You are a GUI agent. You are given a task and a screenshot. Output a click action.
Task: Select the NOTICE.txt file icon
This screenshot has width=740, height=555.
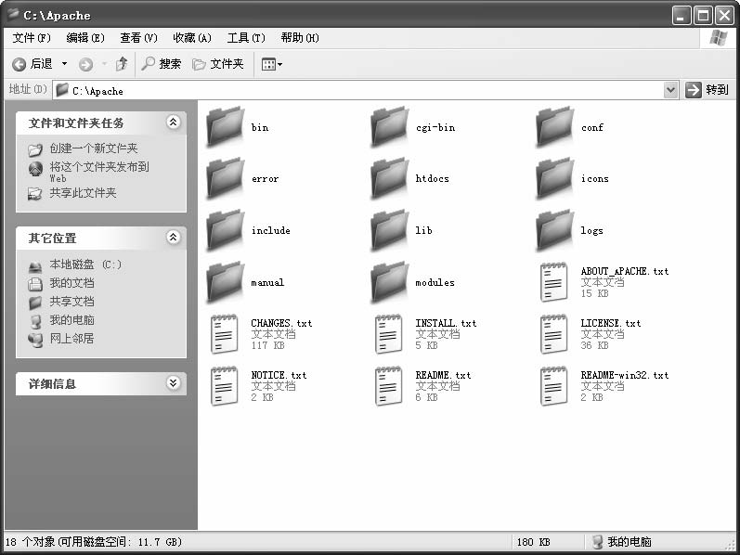point(224,385)
